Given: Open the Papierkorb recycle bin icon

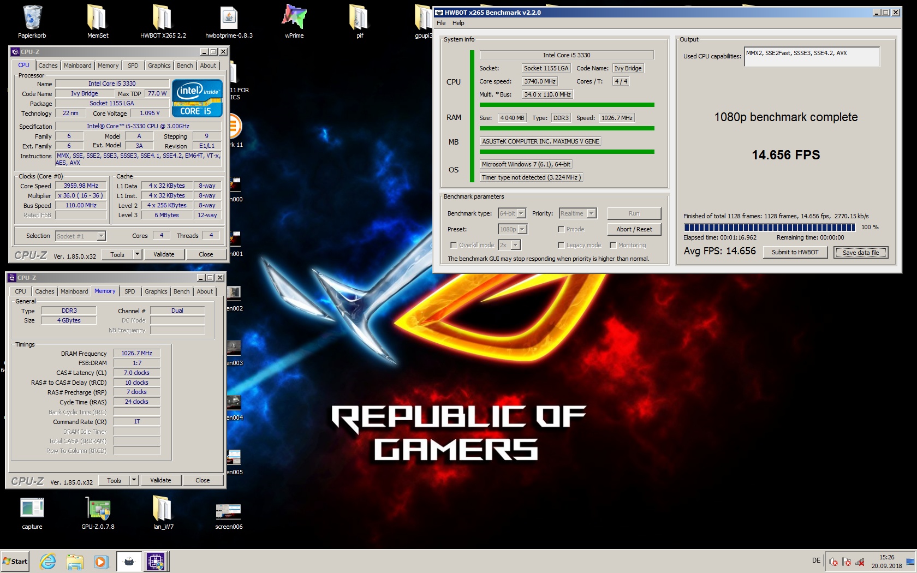Looking at the screenshot, I should [32, 22].
